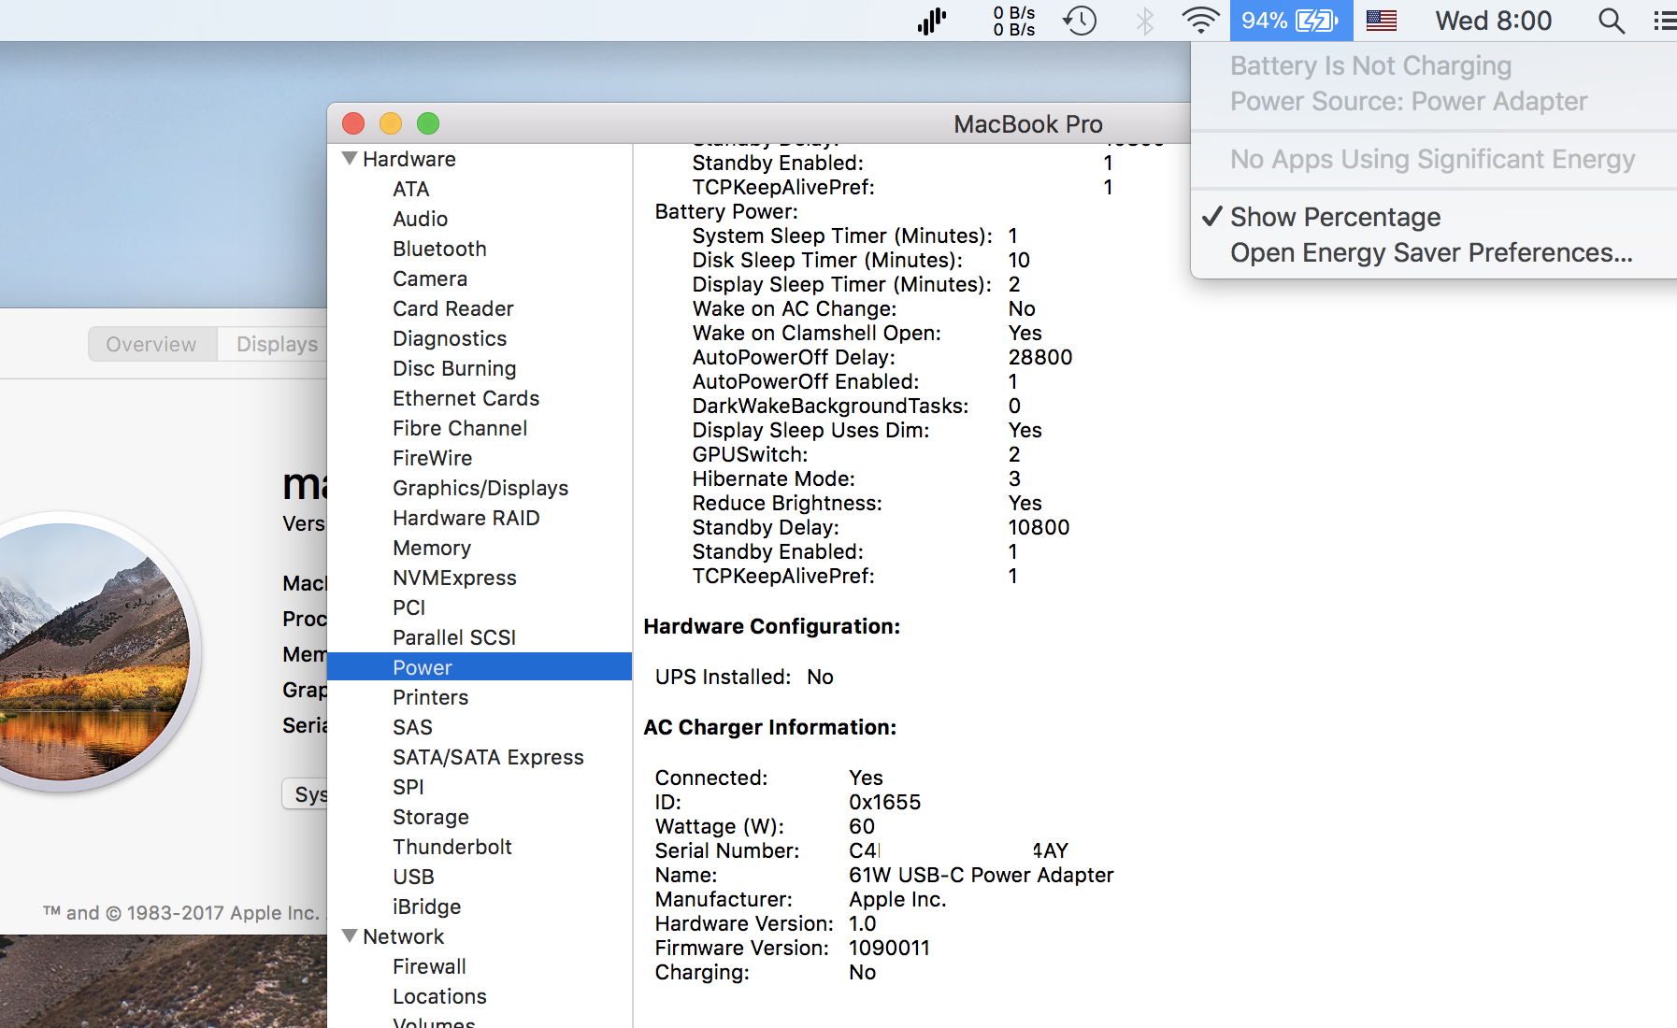This screenshot has height=1028, width=1677.
Task: Select Bluetooth in the sidebar list
Action: (x=439, y=249)
